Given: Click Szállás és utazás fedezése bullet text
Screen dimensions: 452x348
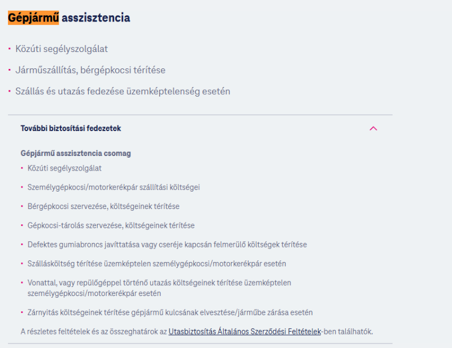Looking at the screenshot, I should (123, 92).
